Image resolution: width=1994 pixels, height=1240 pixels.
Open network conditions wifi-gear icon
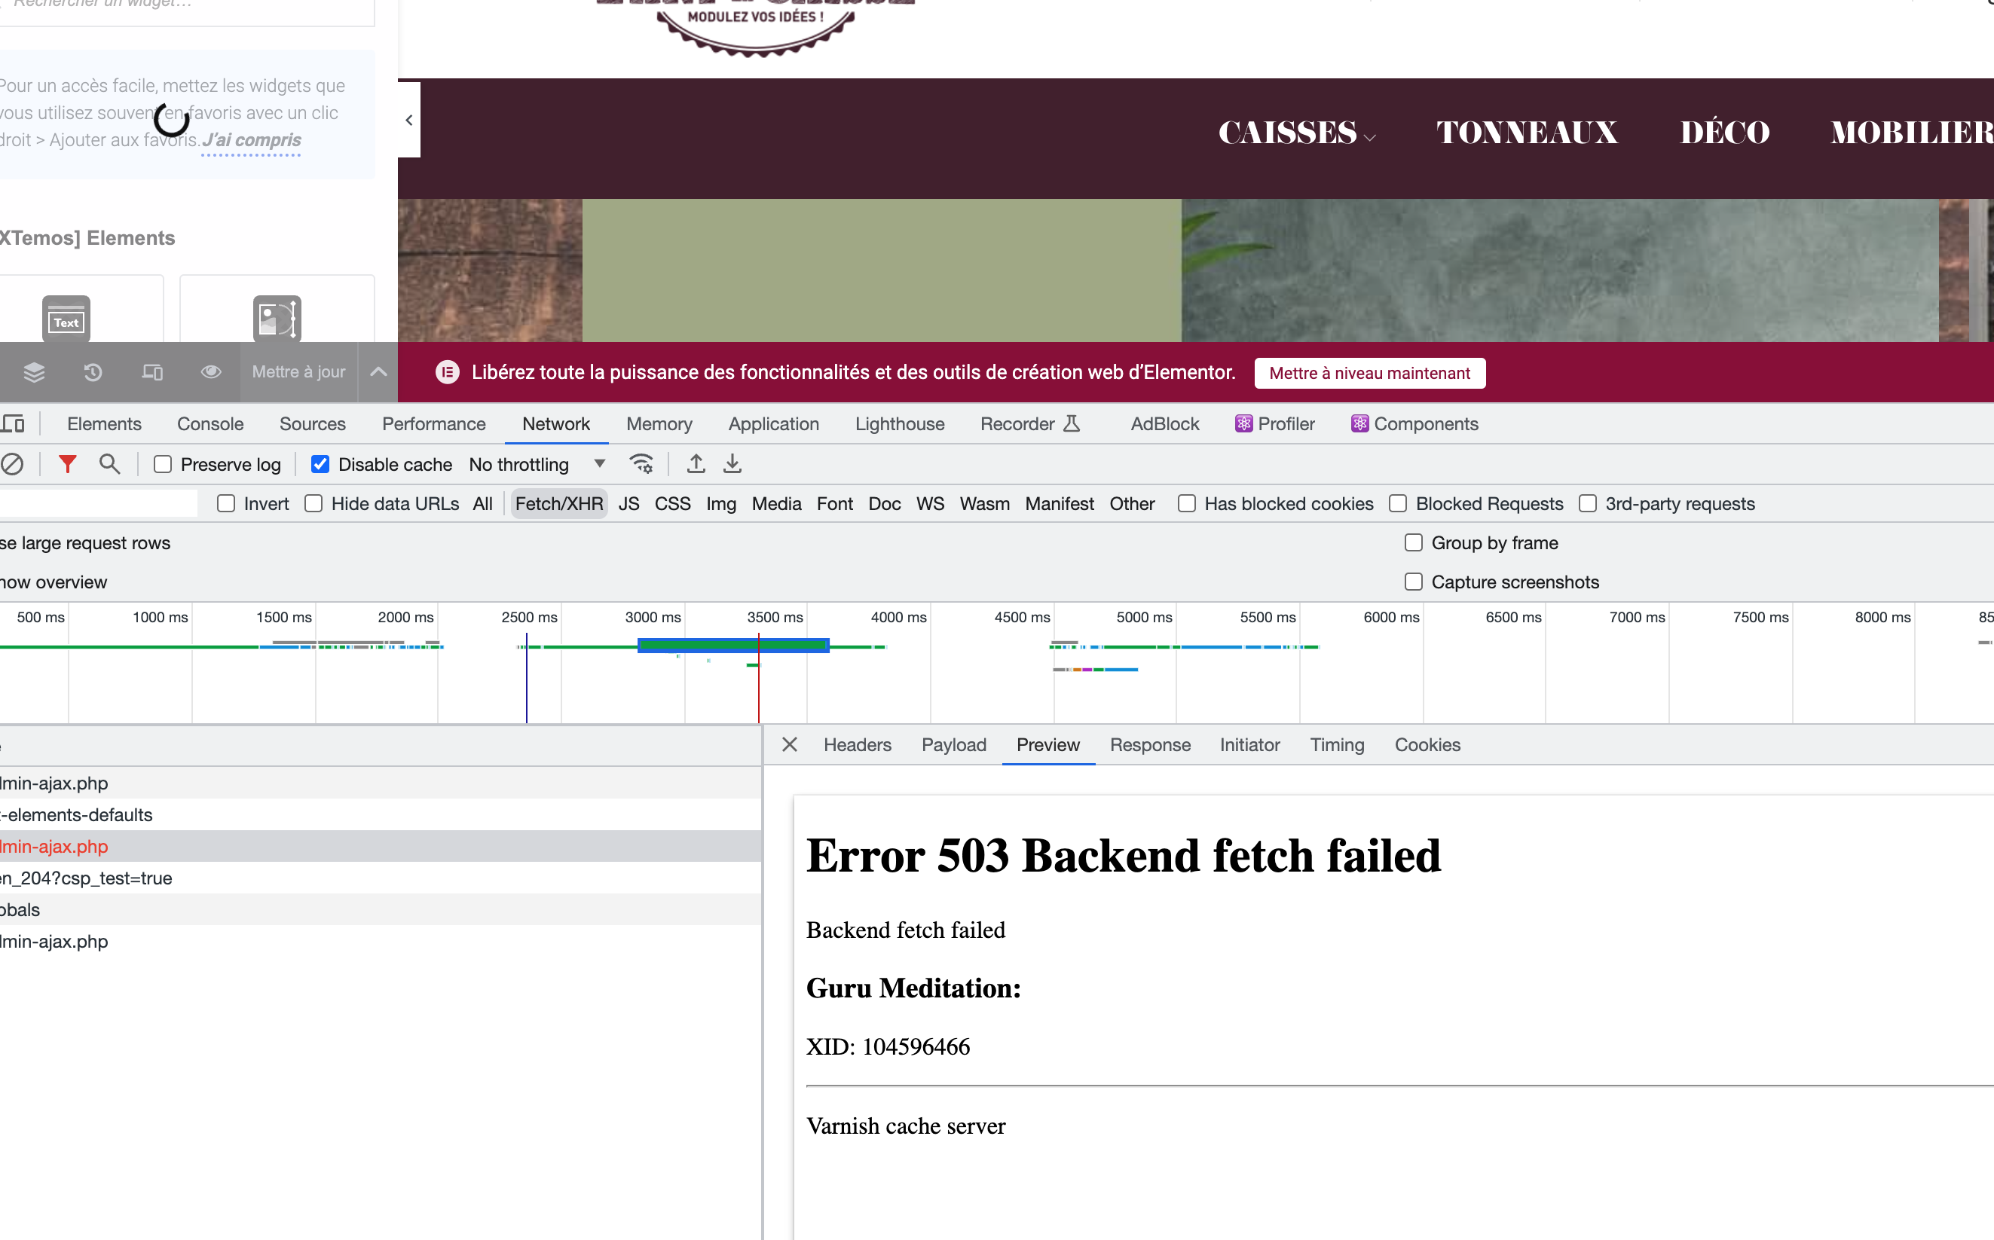click(x=641, y=464)
